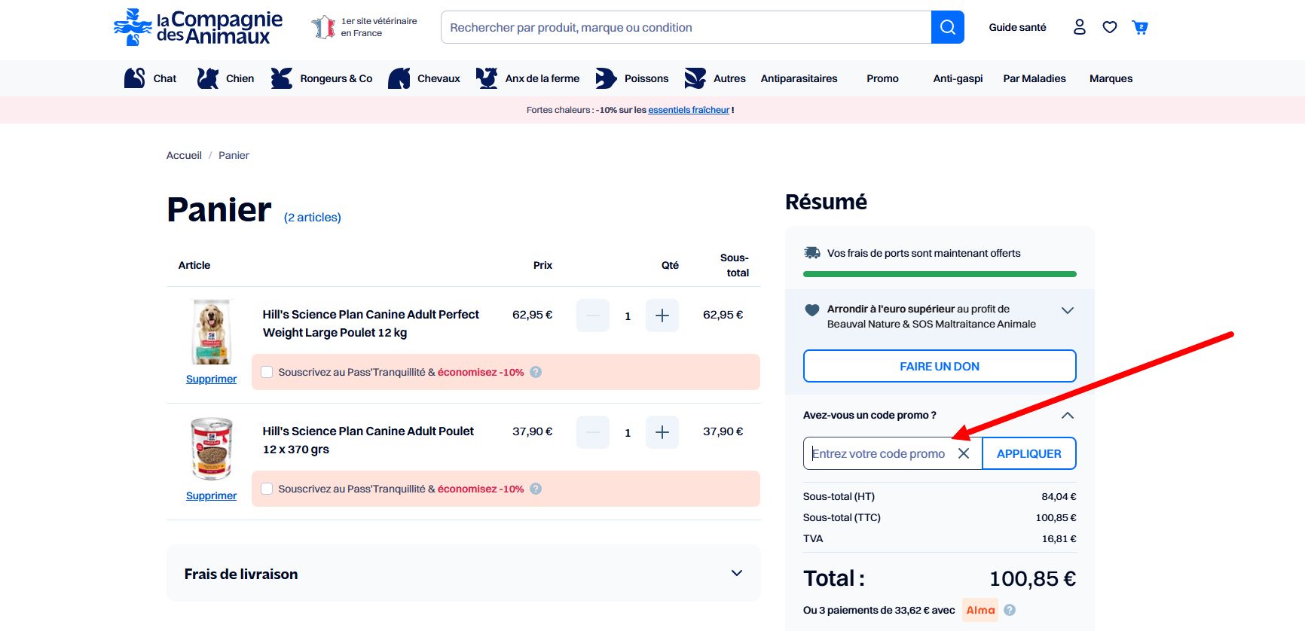Click the free shipping progress bar

pyautogui.click(x=940, y=274)
